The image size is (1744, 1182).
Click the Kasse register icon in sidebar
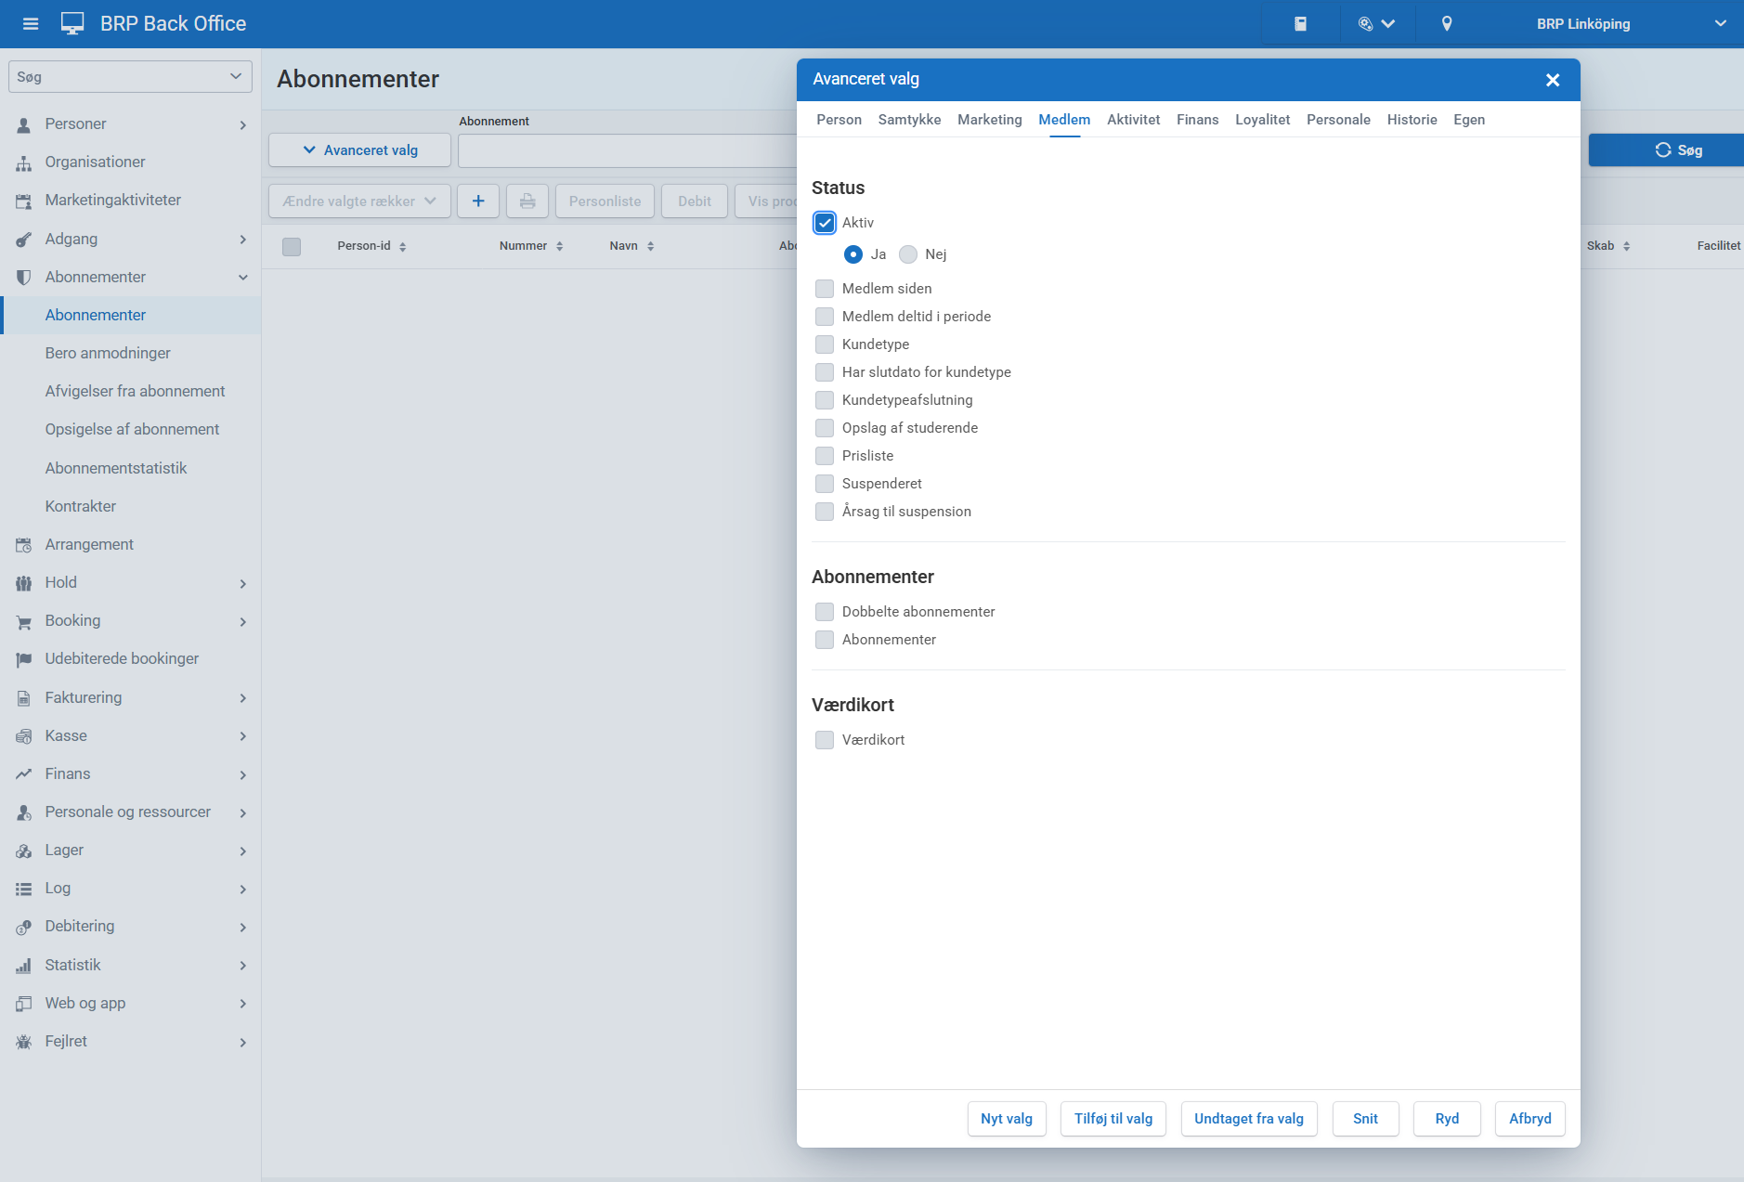[24, 736]
